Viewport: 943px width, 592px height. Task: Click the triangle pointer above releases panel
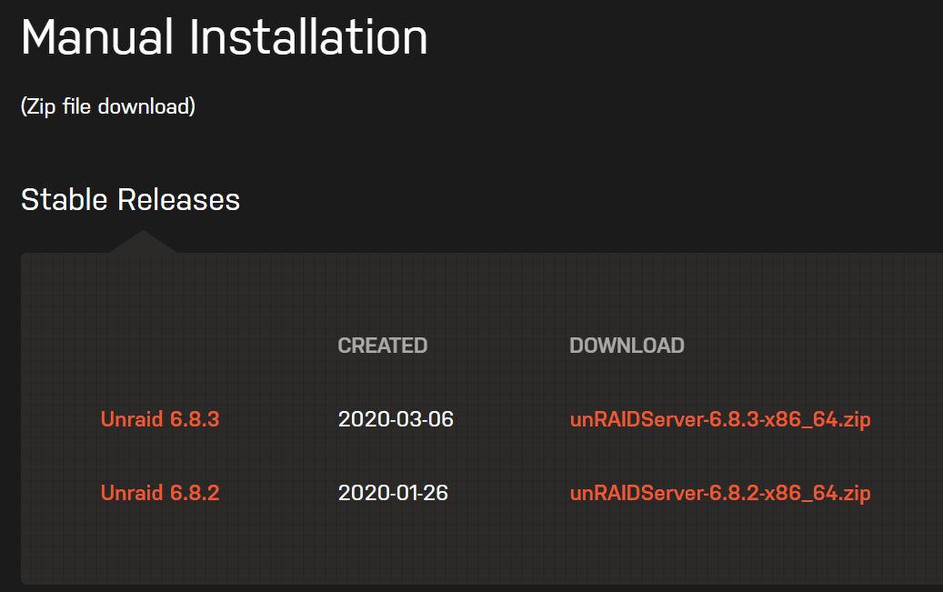click(143, 242)
